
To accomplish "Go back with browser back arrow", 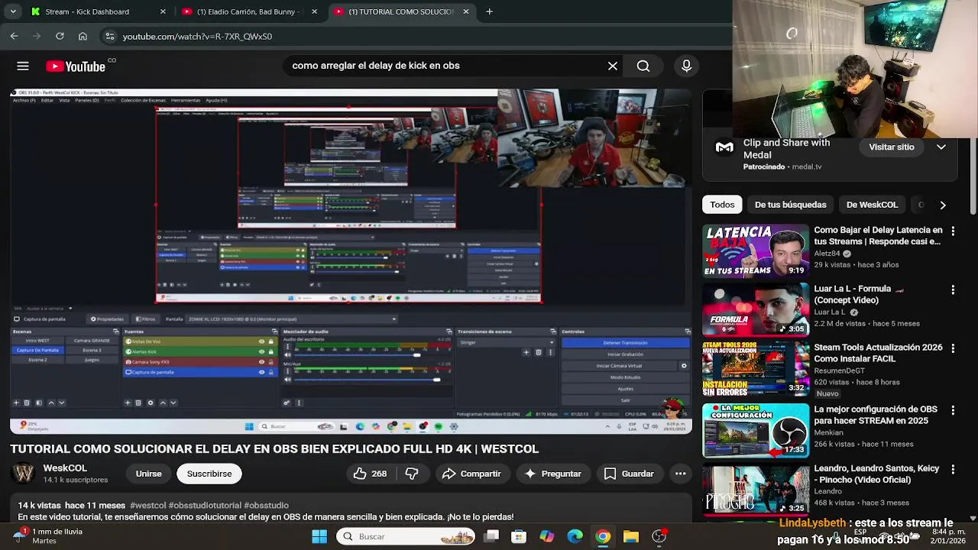I will tap(14, 36).
